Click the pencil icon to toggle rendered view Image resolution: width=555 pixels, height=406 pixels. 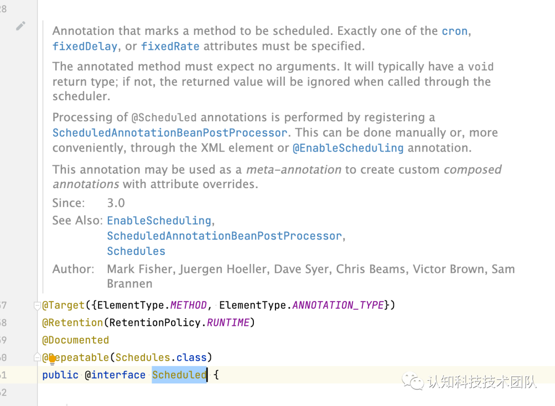tap(21, 26)
